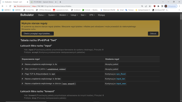Expand the System dropdown menu
Viewport: 182px width, 102px height.
[x=52, y=15]
